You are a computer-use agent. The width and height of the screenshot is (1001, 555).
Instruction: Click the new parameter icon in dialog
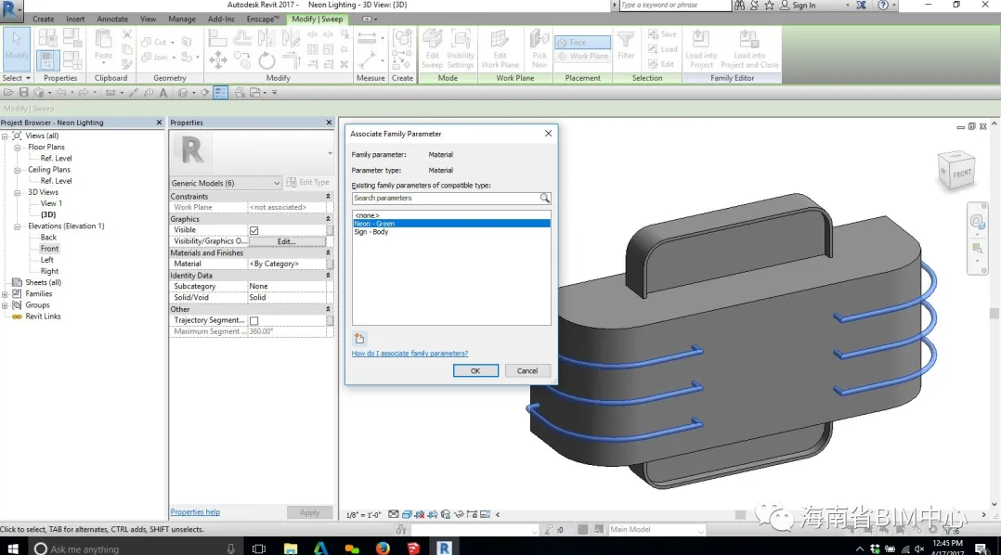tap(359, 339)
